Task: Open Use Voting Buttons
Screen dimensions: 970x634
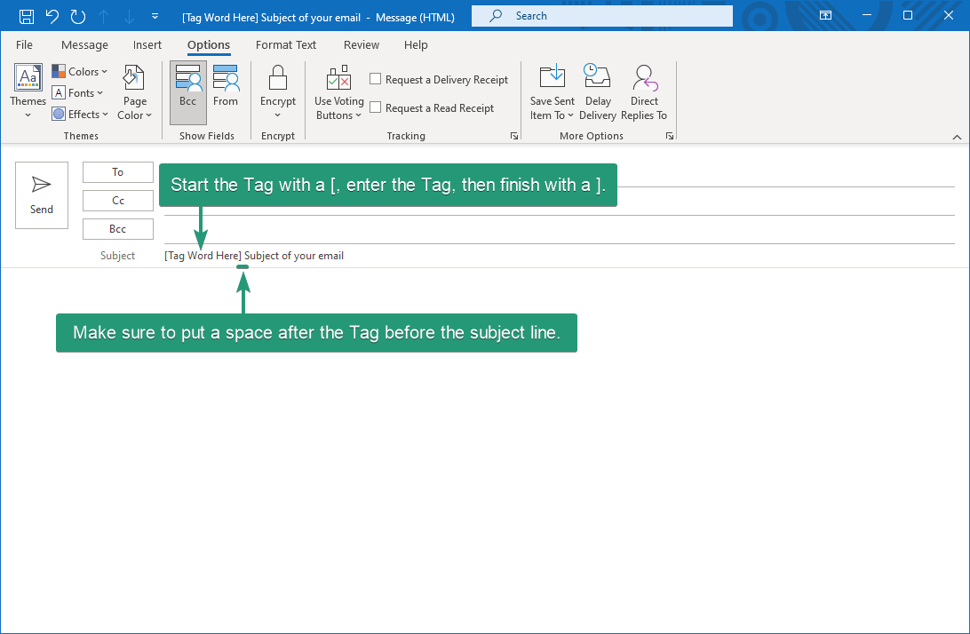Action: pyautogui.click(x=339, y=92)
